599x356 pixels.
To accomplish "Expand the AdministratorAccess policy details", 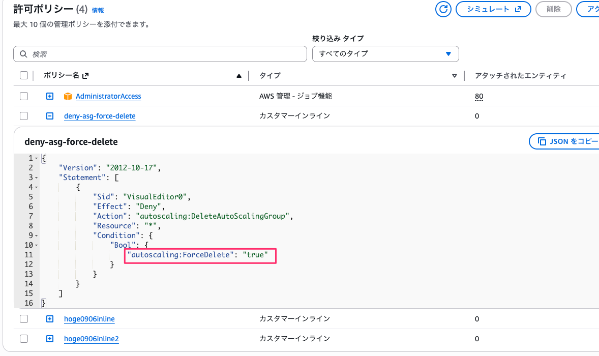I will pyautogui.click(x=50, y=96).
